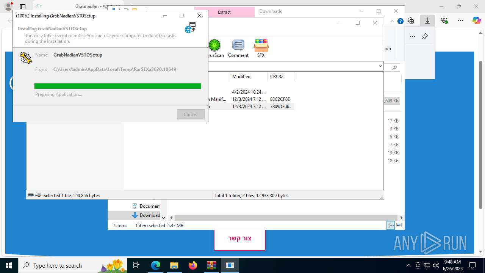Viewport: 485px width, 273px height.
Task: Click the installer globe download icon
Action: tap(190, 28)
